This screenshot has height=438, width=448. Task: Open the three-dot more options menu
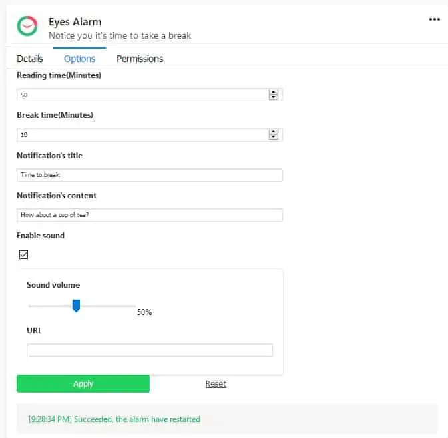434,19
